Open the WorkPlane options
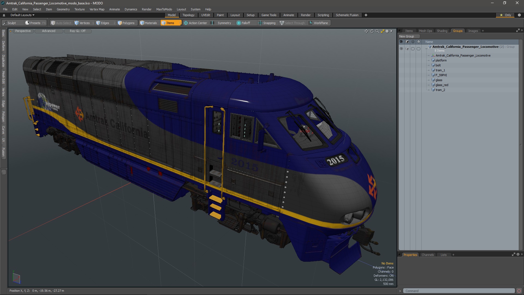 point(319,23)
